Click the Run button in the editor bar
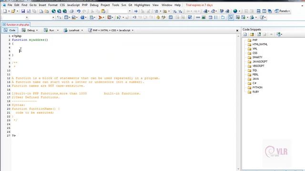The width and height of the screenshot is (305, 171). coord(49,30)
